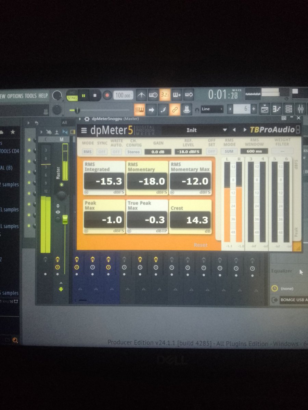This screenshot has width=308, height=410.
Task: Open the TOOLS menu
Action: (30, 96)
